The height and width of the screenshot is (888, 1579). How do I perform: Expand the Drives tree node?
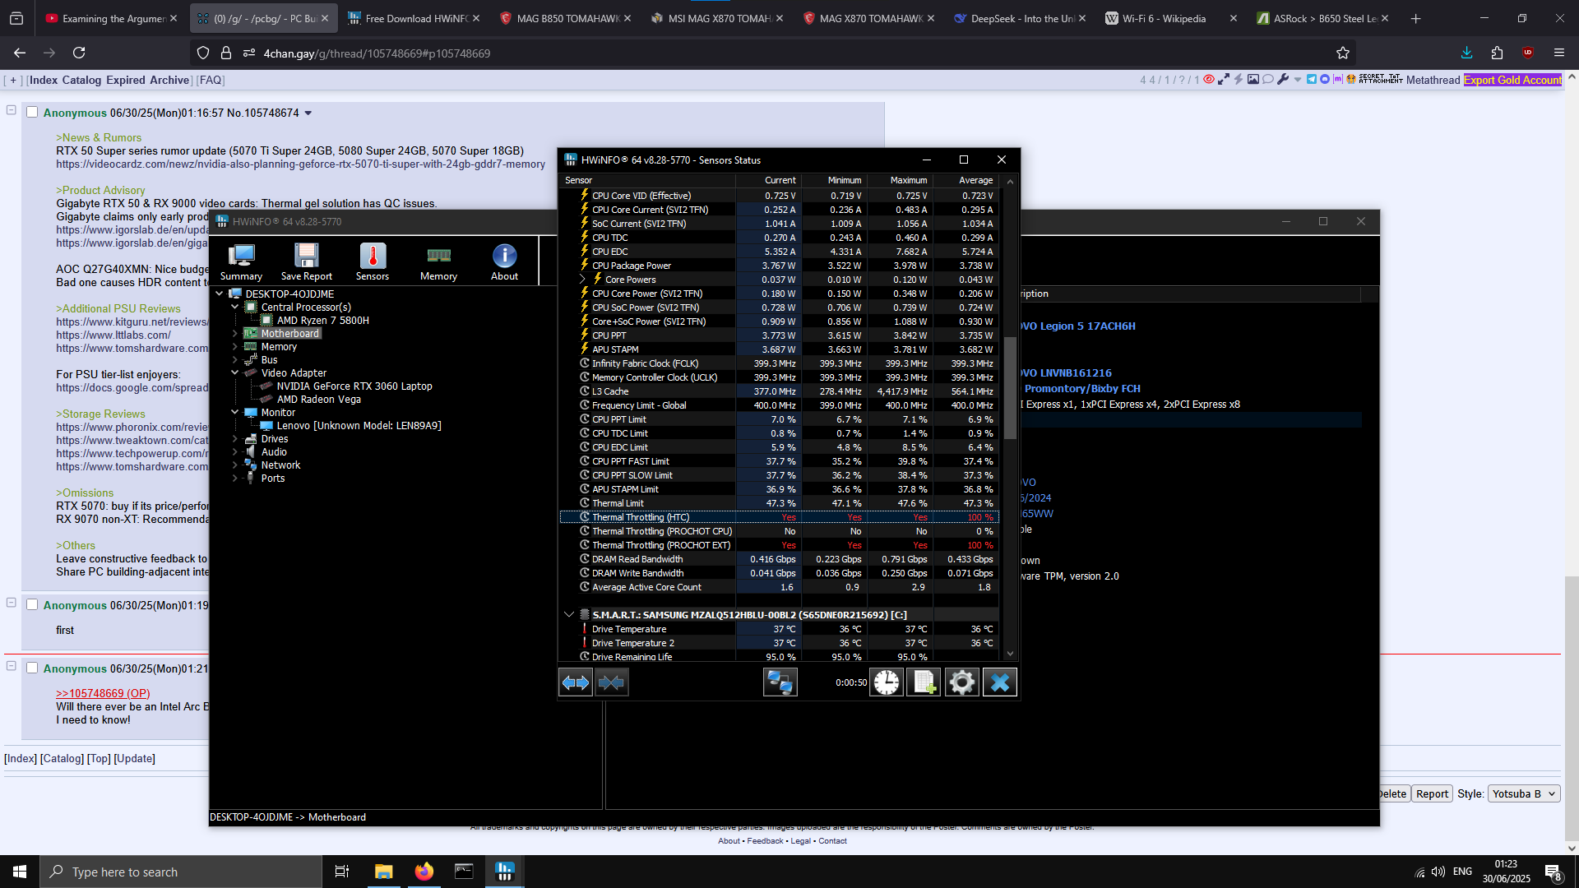point(235,438)
